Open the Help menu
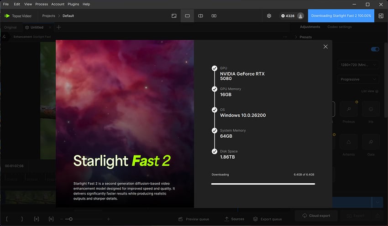388x226 pixels. (x=86, y=4)
